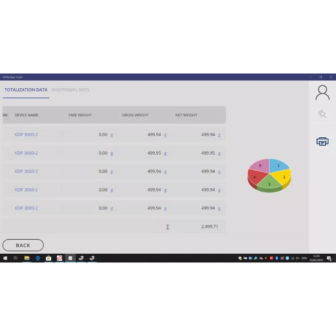The height and width of the screenshot is (336, 336).
Task: Open the Windows Start menu
Action: click(x=5, y=258)
